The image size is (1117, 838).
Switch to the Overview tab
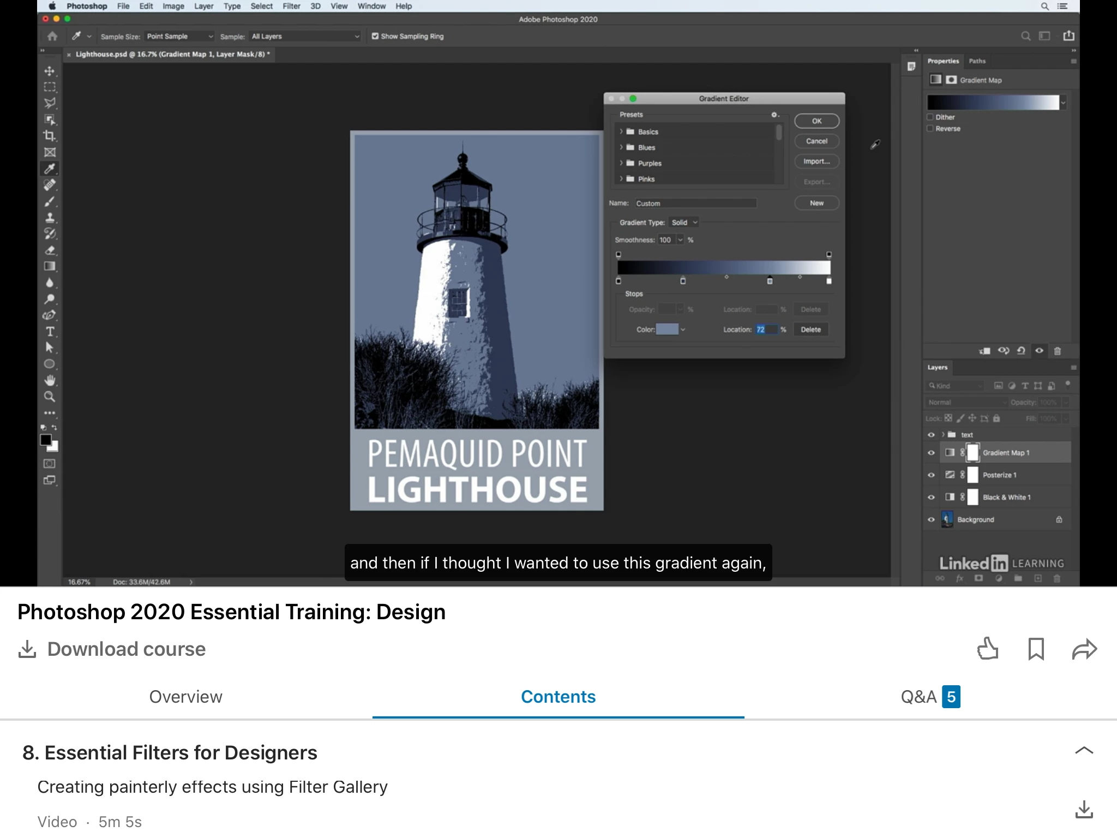[x=185, y=697]
